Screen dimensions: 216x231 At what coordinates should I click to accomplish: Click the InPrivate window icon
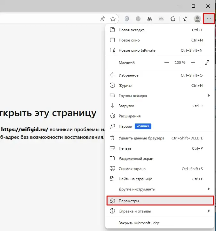click(112, 50)
